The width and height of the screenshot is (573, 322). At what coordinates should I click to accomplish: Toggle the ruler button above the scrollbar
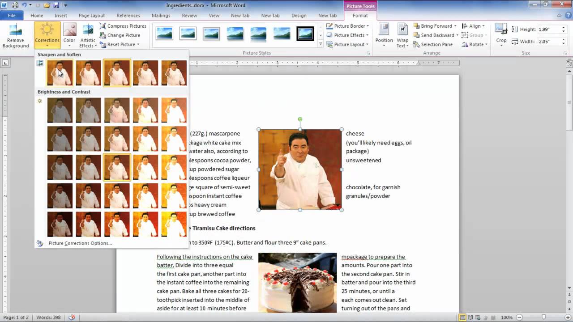click(569, 64)
